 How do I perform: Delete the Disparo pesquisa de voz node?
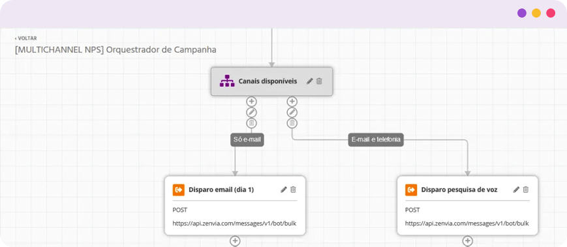coord(526,190)
